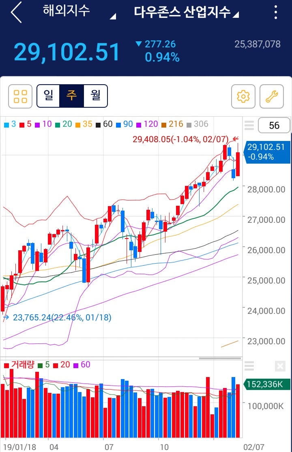Toggle the 216-period moving average legend
Screen dimensions: 292x452
click(x=172, y=124)
